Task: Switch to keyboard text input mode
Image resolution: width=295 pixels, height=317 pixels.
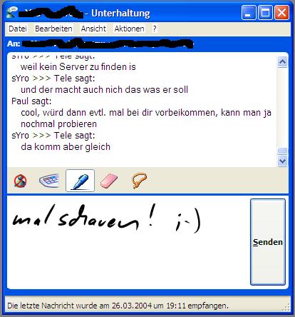Action: pyautogui.click(x=49, y=181)
